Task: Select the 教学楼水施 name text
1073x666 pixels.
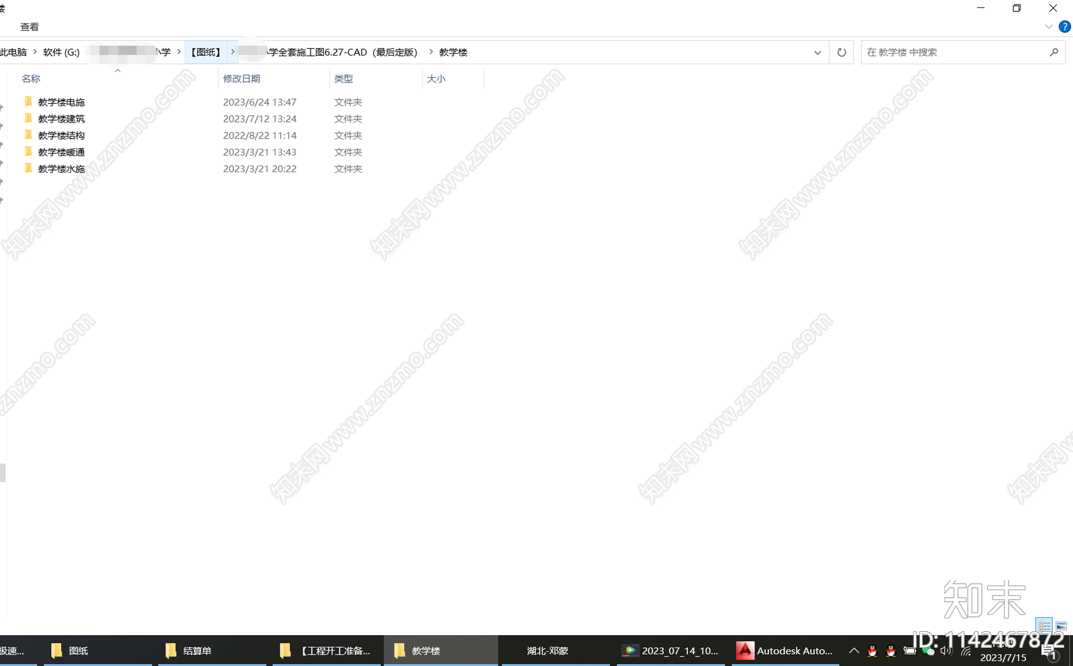Action: point(61,170)
